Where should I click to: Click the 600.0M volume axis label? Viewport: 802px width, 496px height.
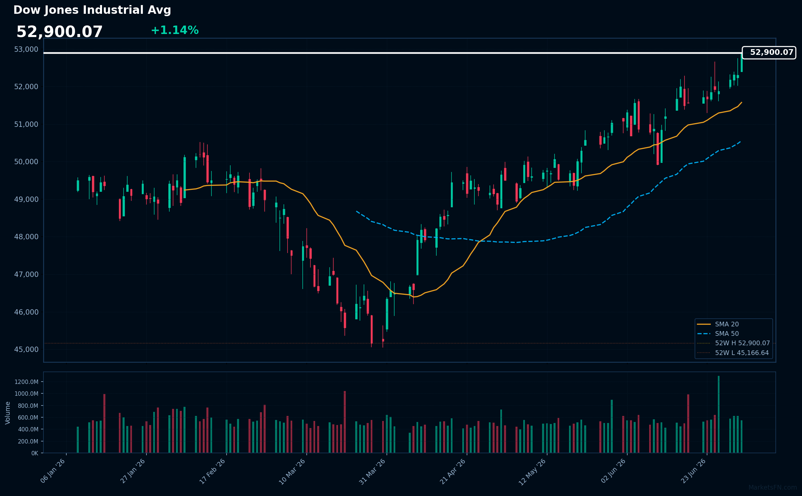[28, 418]
